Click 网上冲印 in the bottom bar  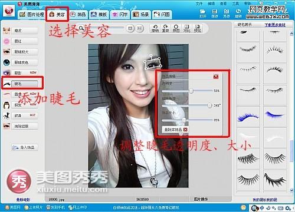point(77,207)
